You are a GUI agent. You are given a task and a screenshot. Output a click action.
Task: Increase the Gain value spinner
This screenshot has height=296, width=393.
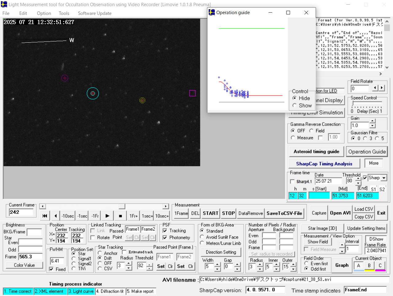coord(372,122)
